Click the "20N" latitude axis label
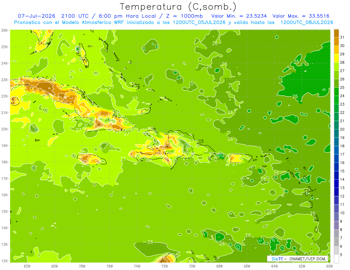 [x=4, y=129]
